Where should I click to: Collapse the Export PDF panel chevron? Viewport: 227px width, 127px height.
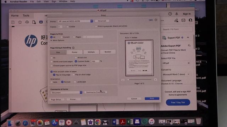pyautogui.click(x=188, y=38)
